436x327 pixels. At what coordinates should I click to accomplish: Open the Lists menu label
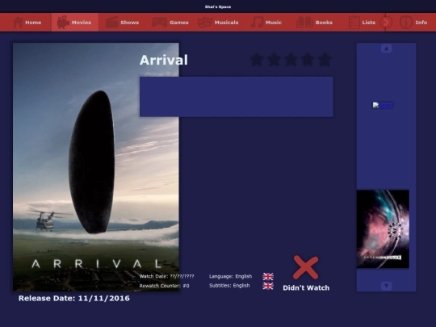[x=369, y=23]
